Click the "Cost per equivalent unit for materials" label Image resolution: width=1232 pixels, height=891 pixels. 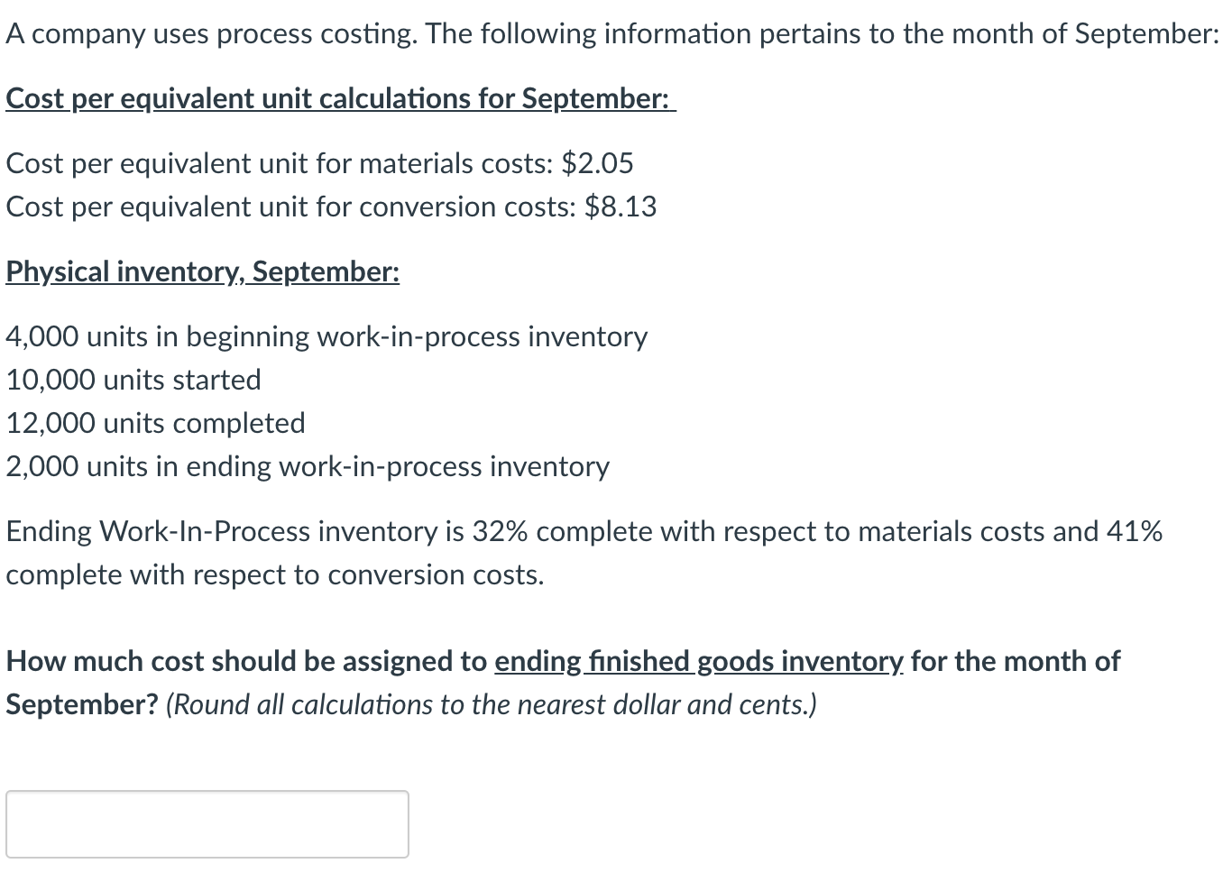(280, 163)
